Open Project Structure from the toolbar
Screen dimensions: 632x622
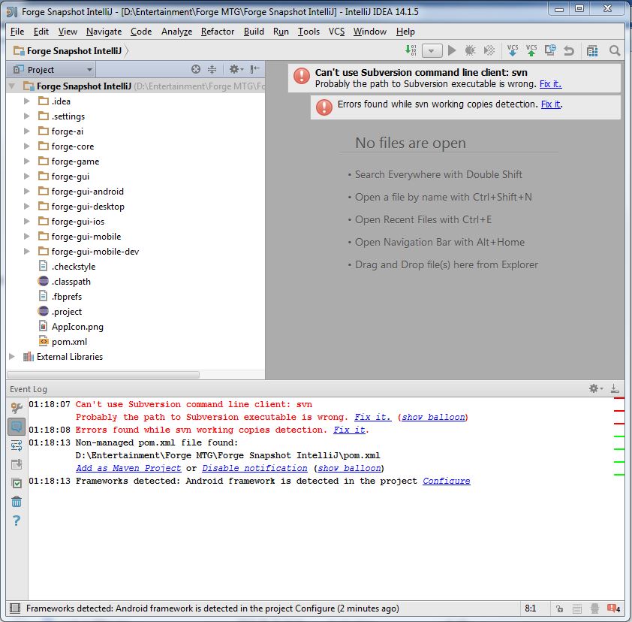(592, 50)
